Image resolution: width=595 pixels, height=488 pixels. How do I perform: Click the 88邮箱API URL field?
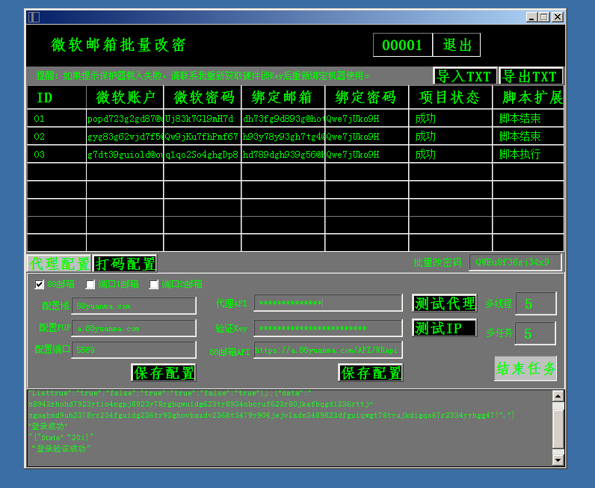tap(328, 350)
